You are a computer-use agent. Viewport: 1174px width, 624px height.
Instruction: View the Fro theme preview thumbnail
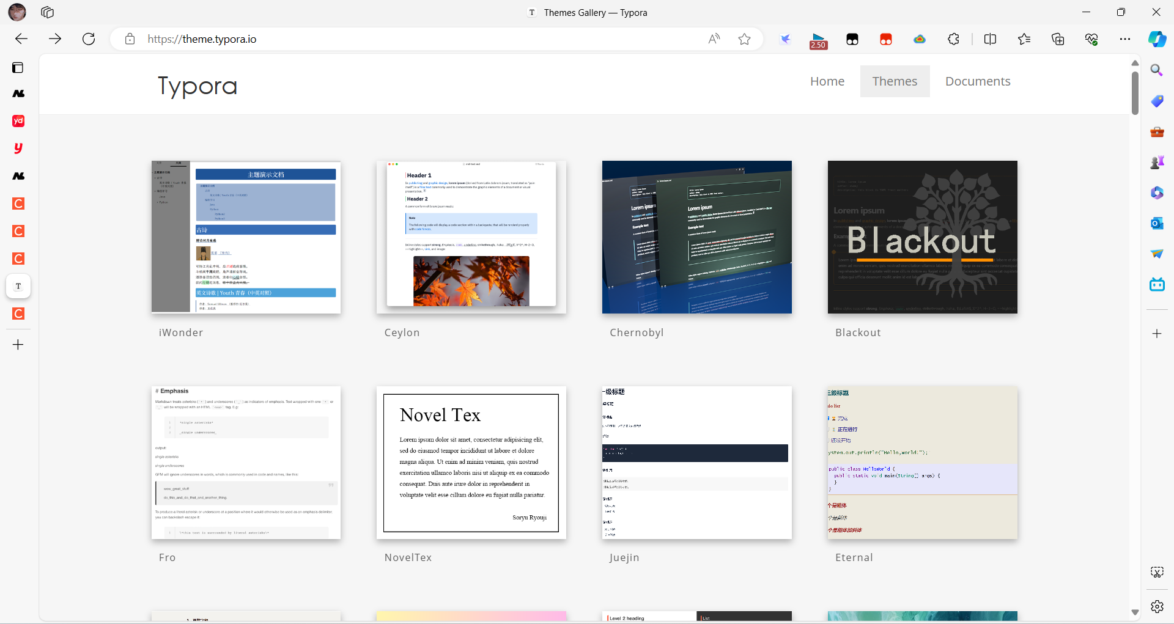[246, 463]
